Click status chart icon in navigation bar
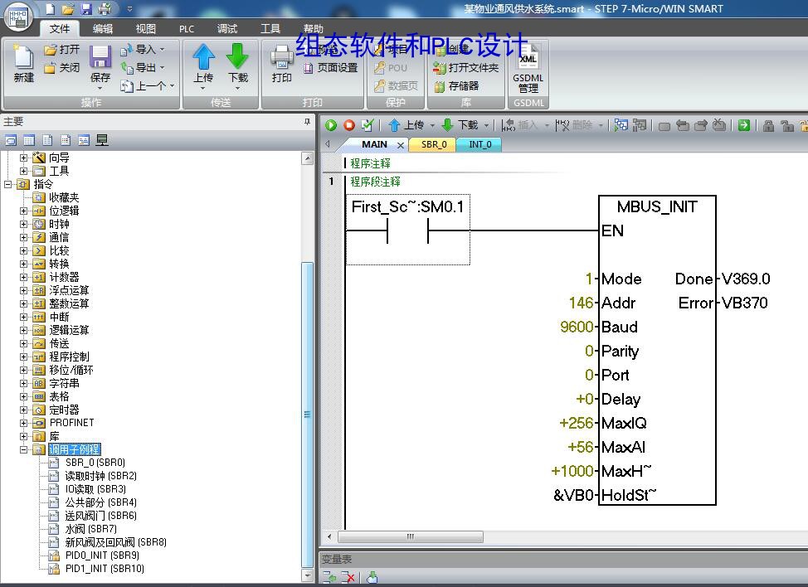Viewport: 808px width, 587px height. 29,140
